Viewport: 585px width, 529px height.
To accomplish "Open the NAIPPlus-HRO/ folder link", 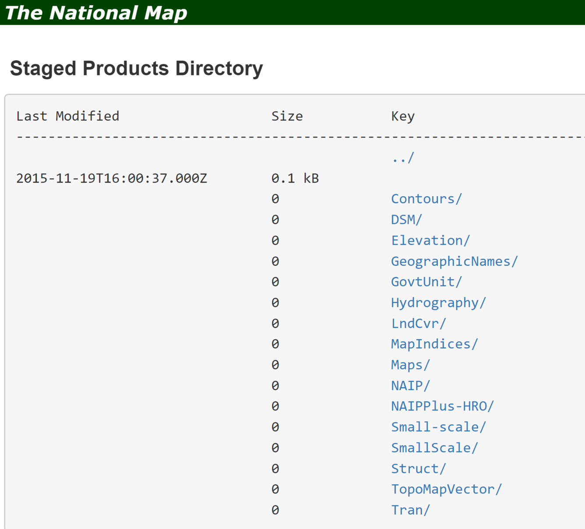I will [x=442, y=406].
